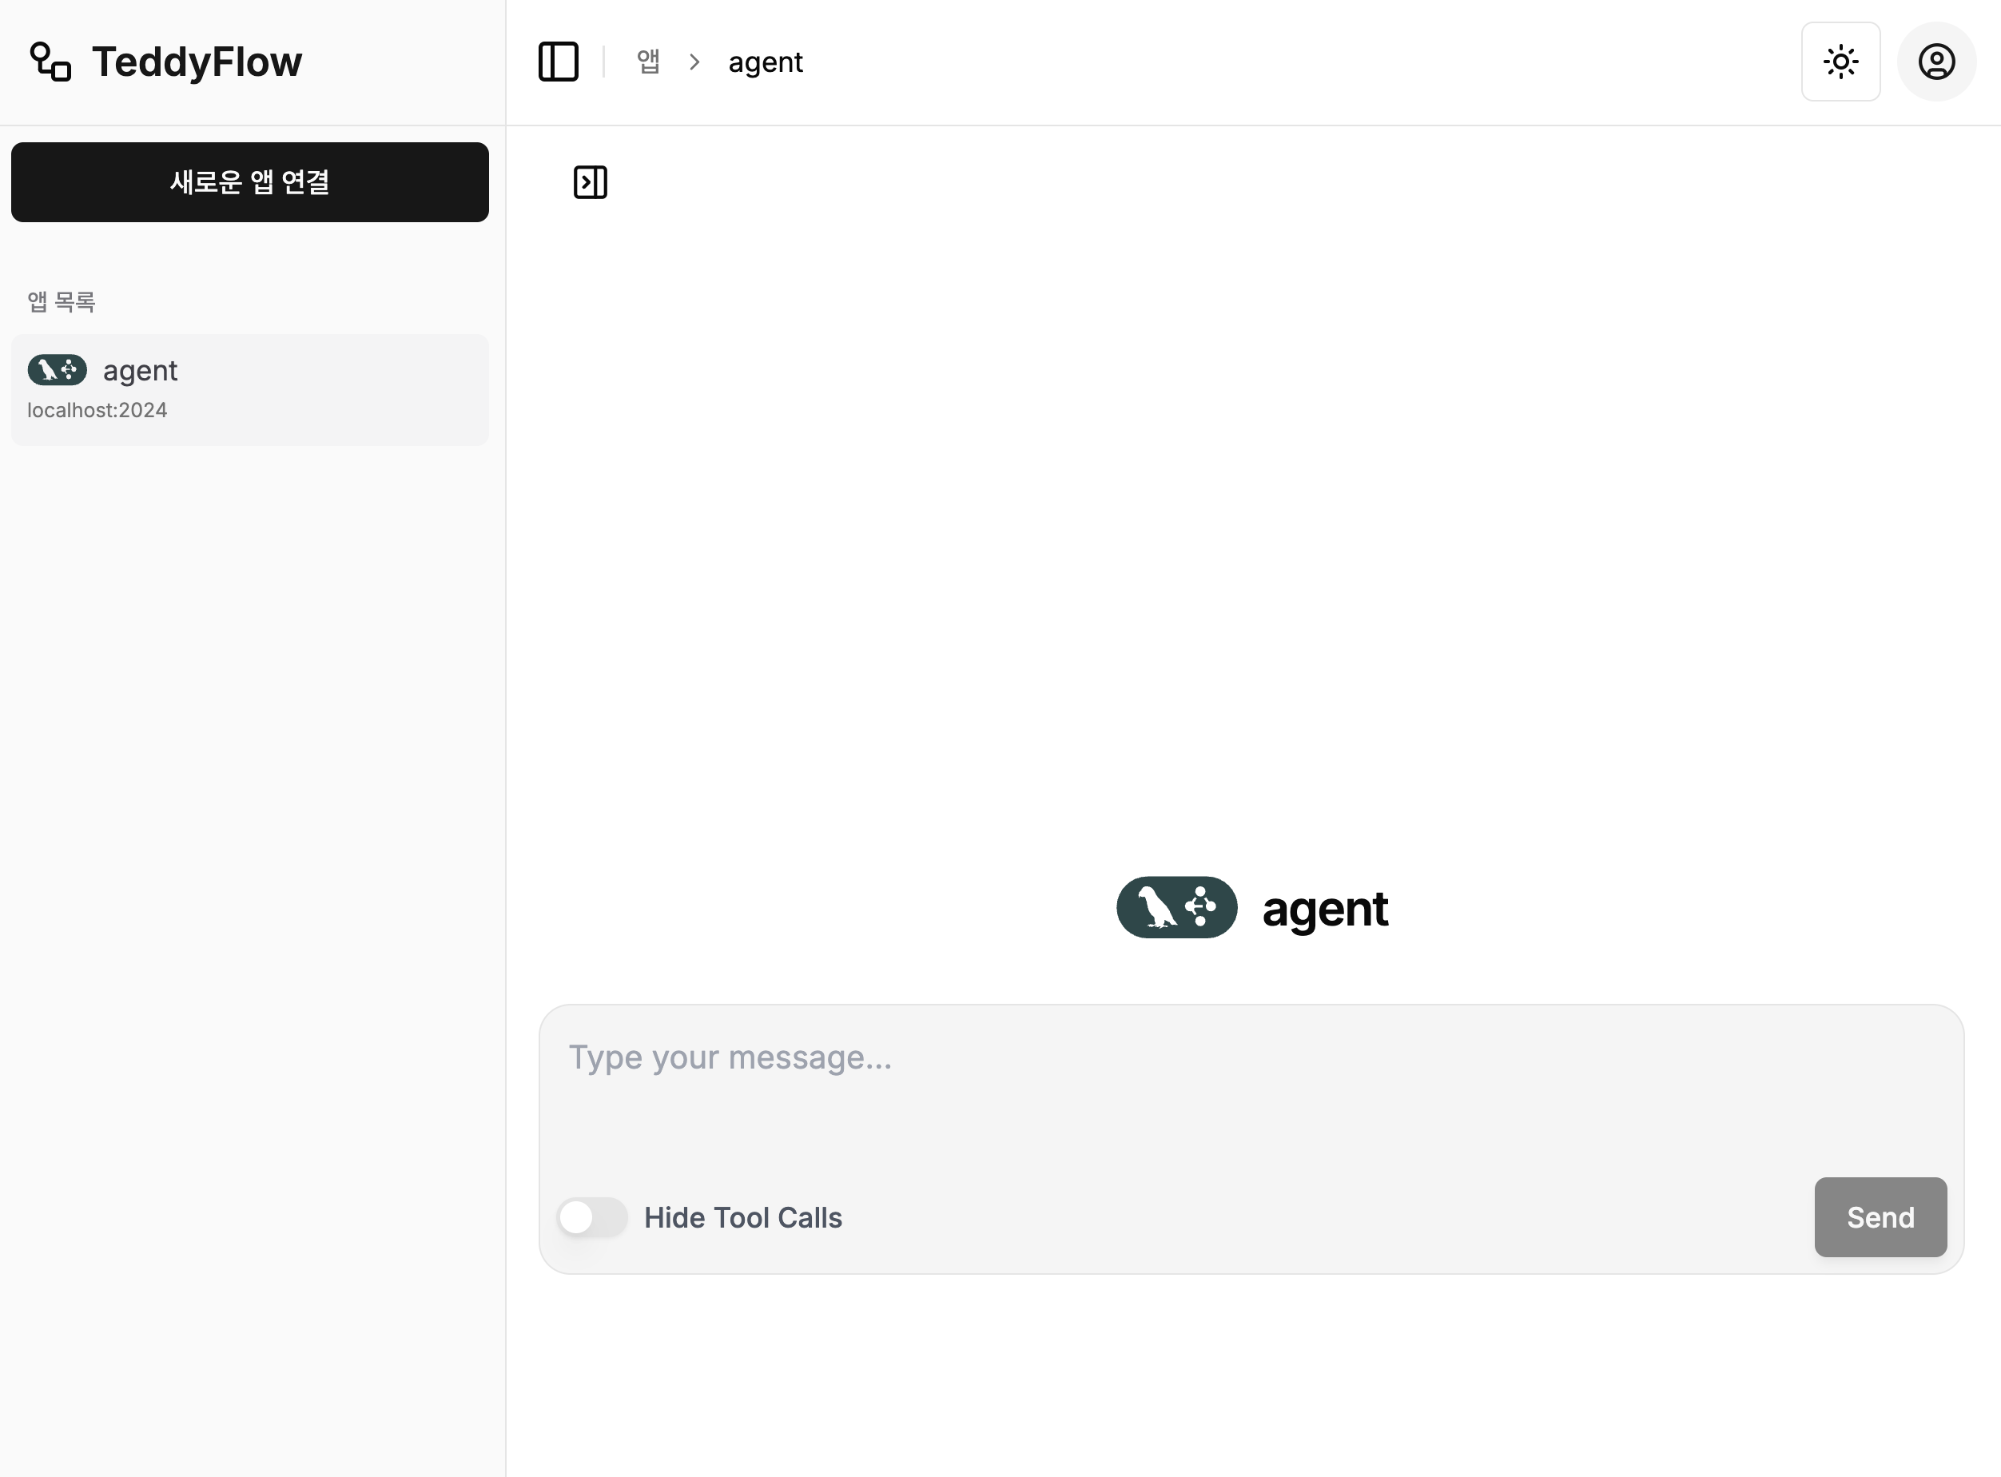
Task: Select the agent breadcrumb item
Action: click(765, 62)
